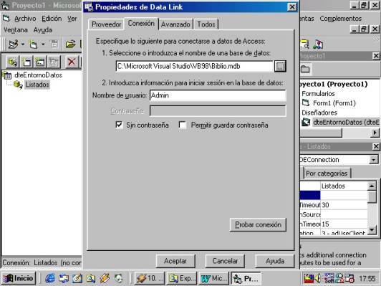Click properties list scroll down arrow

click(372, 230)
